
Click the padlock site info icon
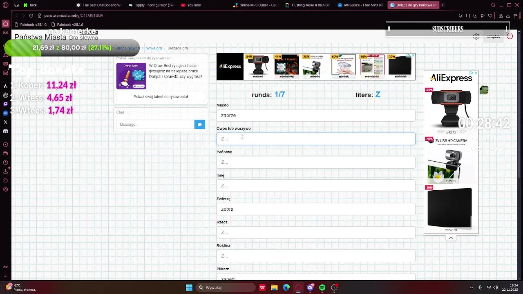coord(40,16)
